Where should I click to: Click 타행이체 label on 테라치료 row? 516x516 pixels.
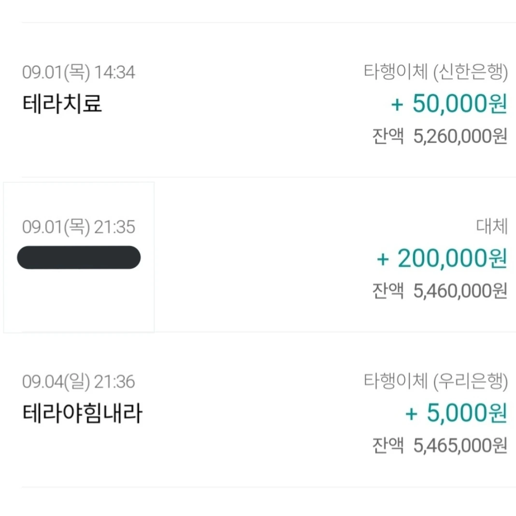(x=396, y=72)
